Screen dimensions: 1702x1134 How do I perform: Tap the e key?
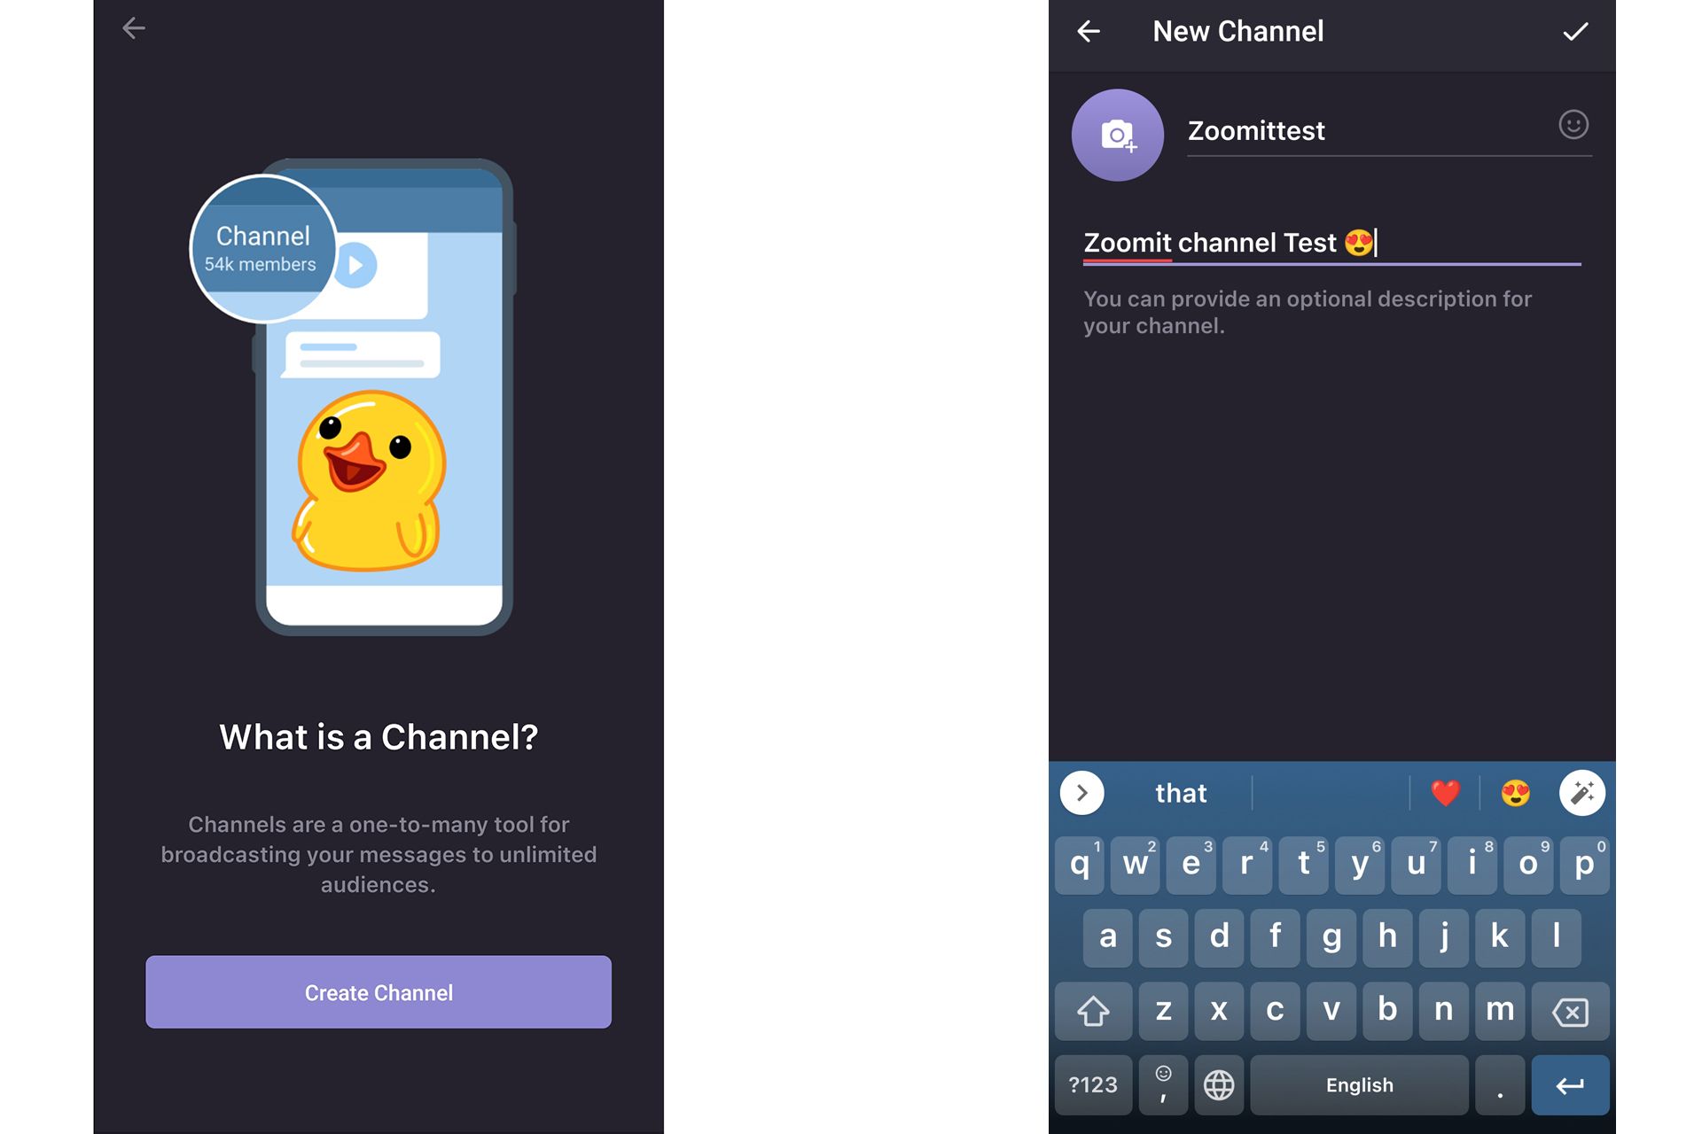pos(1191,865)
